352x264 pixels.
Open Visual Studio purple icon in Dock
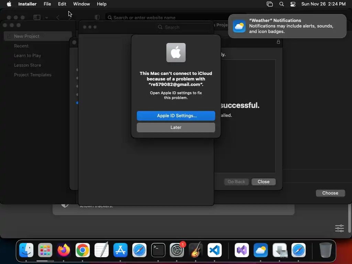click(x=242, y=250)
